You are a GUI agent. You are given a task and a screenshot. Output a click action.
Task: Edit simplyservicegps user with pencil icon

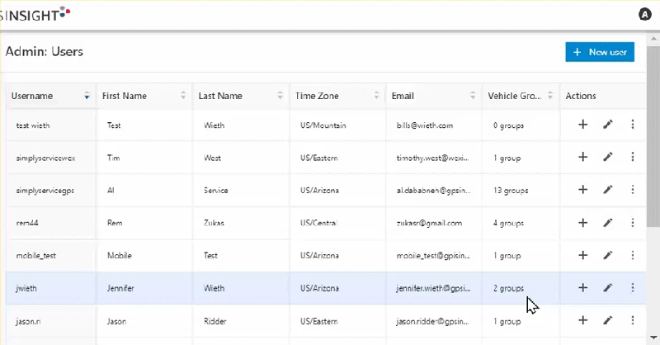pyautogui.click(x=608, y=190)
